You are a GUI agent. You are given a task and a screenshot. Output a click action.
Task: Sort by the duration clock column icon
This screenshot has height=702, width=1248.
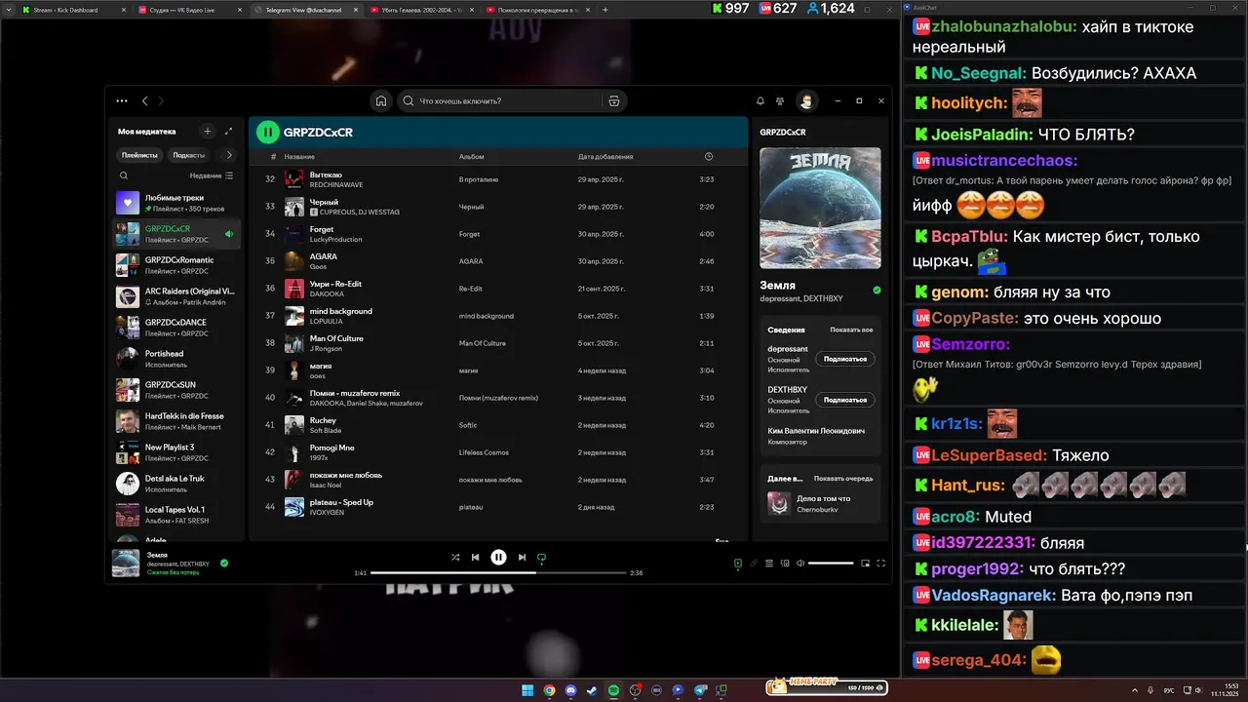[x=709, y=156]
